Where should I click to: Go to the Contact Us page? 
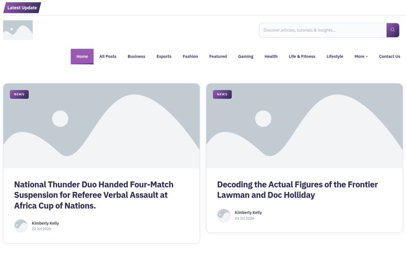390,56
